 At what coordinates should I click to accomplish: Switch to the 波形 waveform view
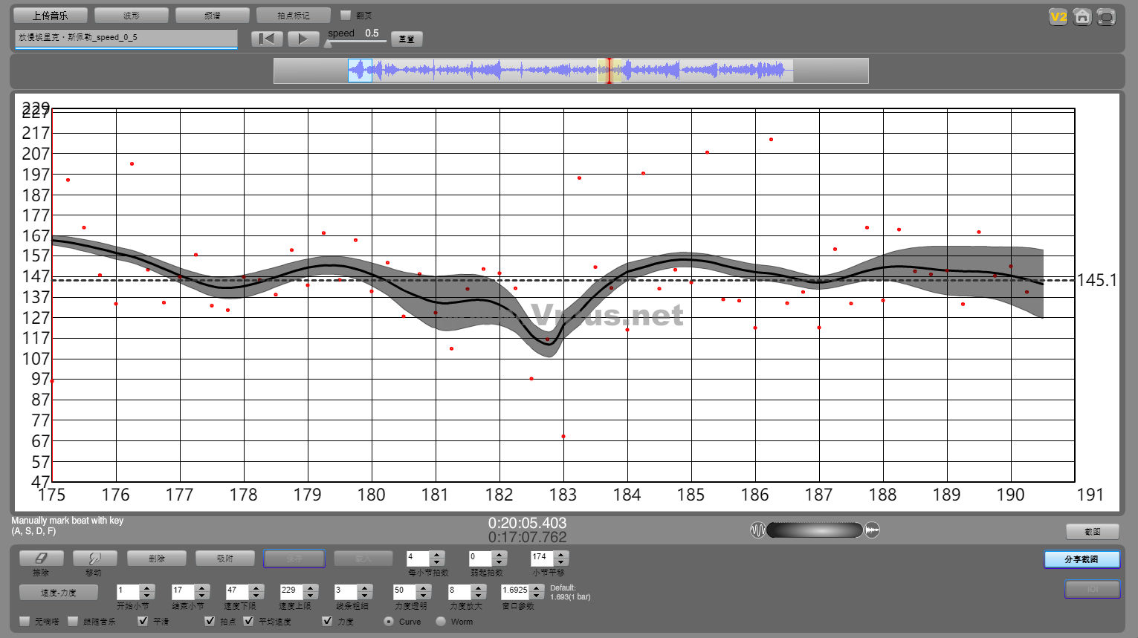(x=132, y=16)
